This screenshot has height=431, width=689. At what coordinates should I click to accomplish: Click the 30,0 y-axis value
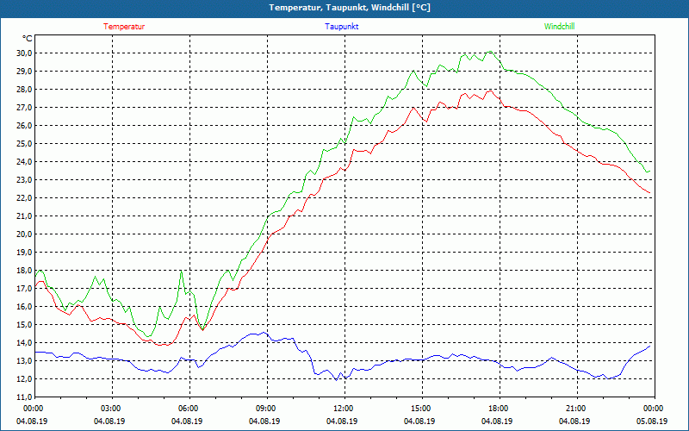25,53
